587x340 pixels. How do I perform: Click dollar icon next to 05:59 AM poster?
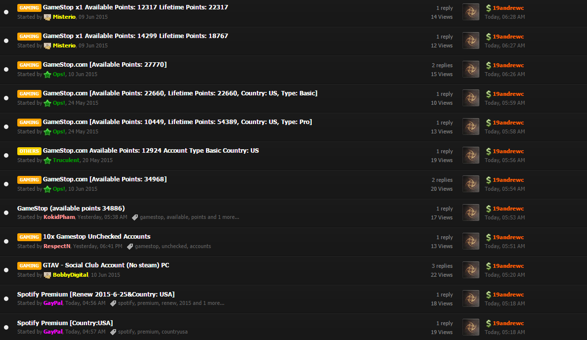(x=488, y=93)
